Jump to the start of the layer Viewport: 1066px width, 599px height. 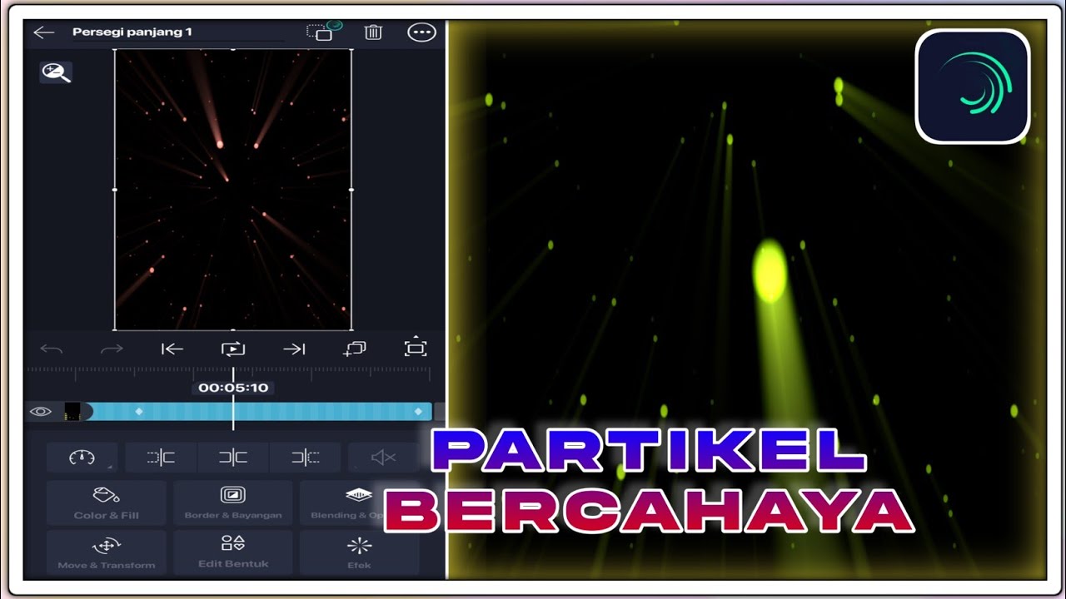click(x=172, y=349)
